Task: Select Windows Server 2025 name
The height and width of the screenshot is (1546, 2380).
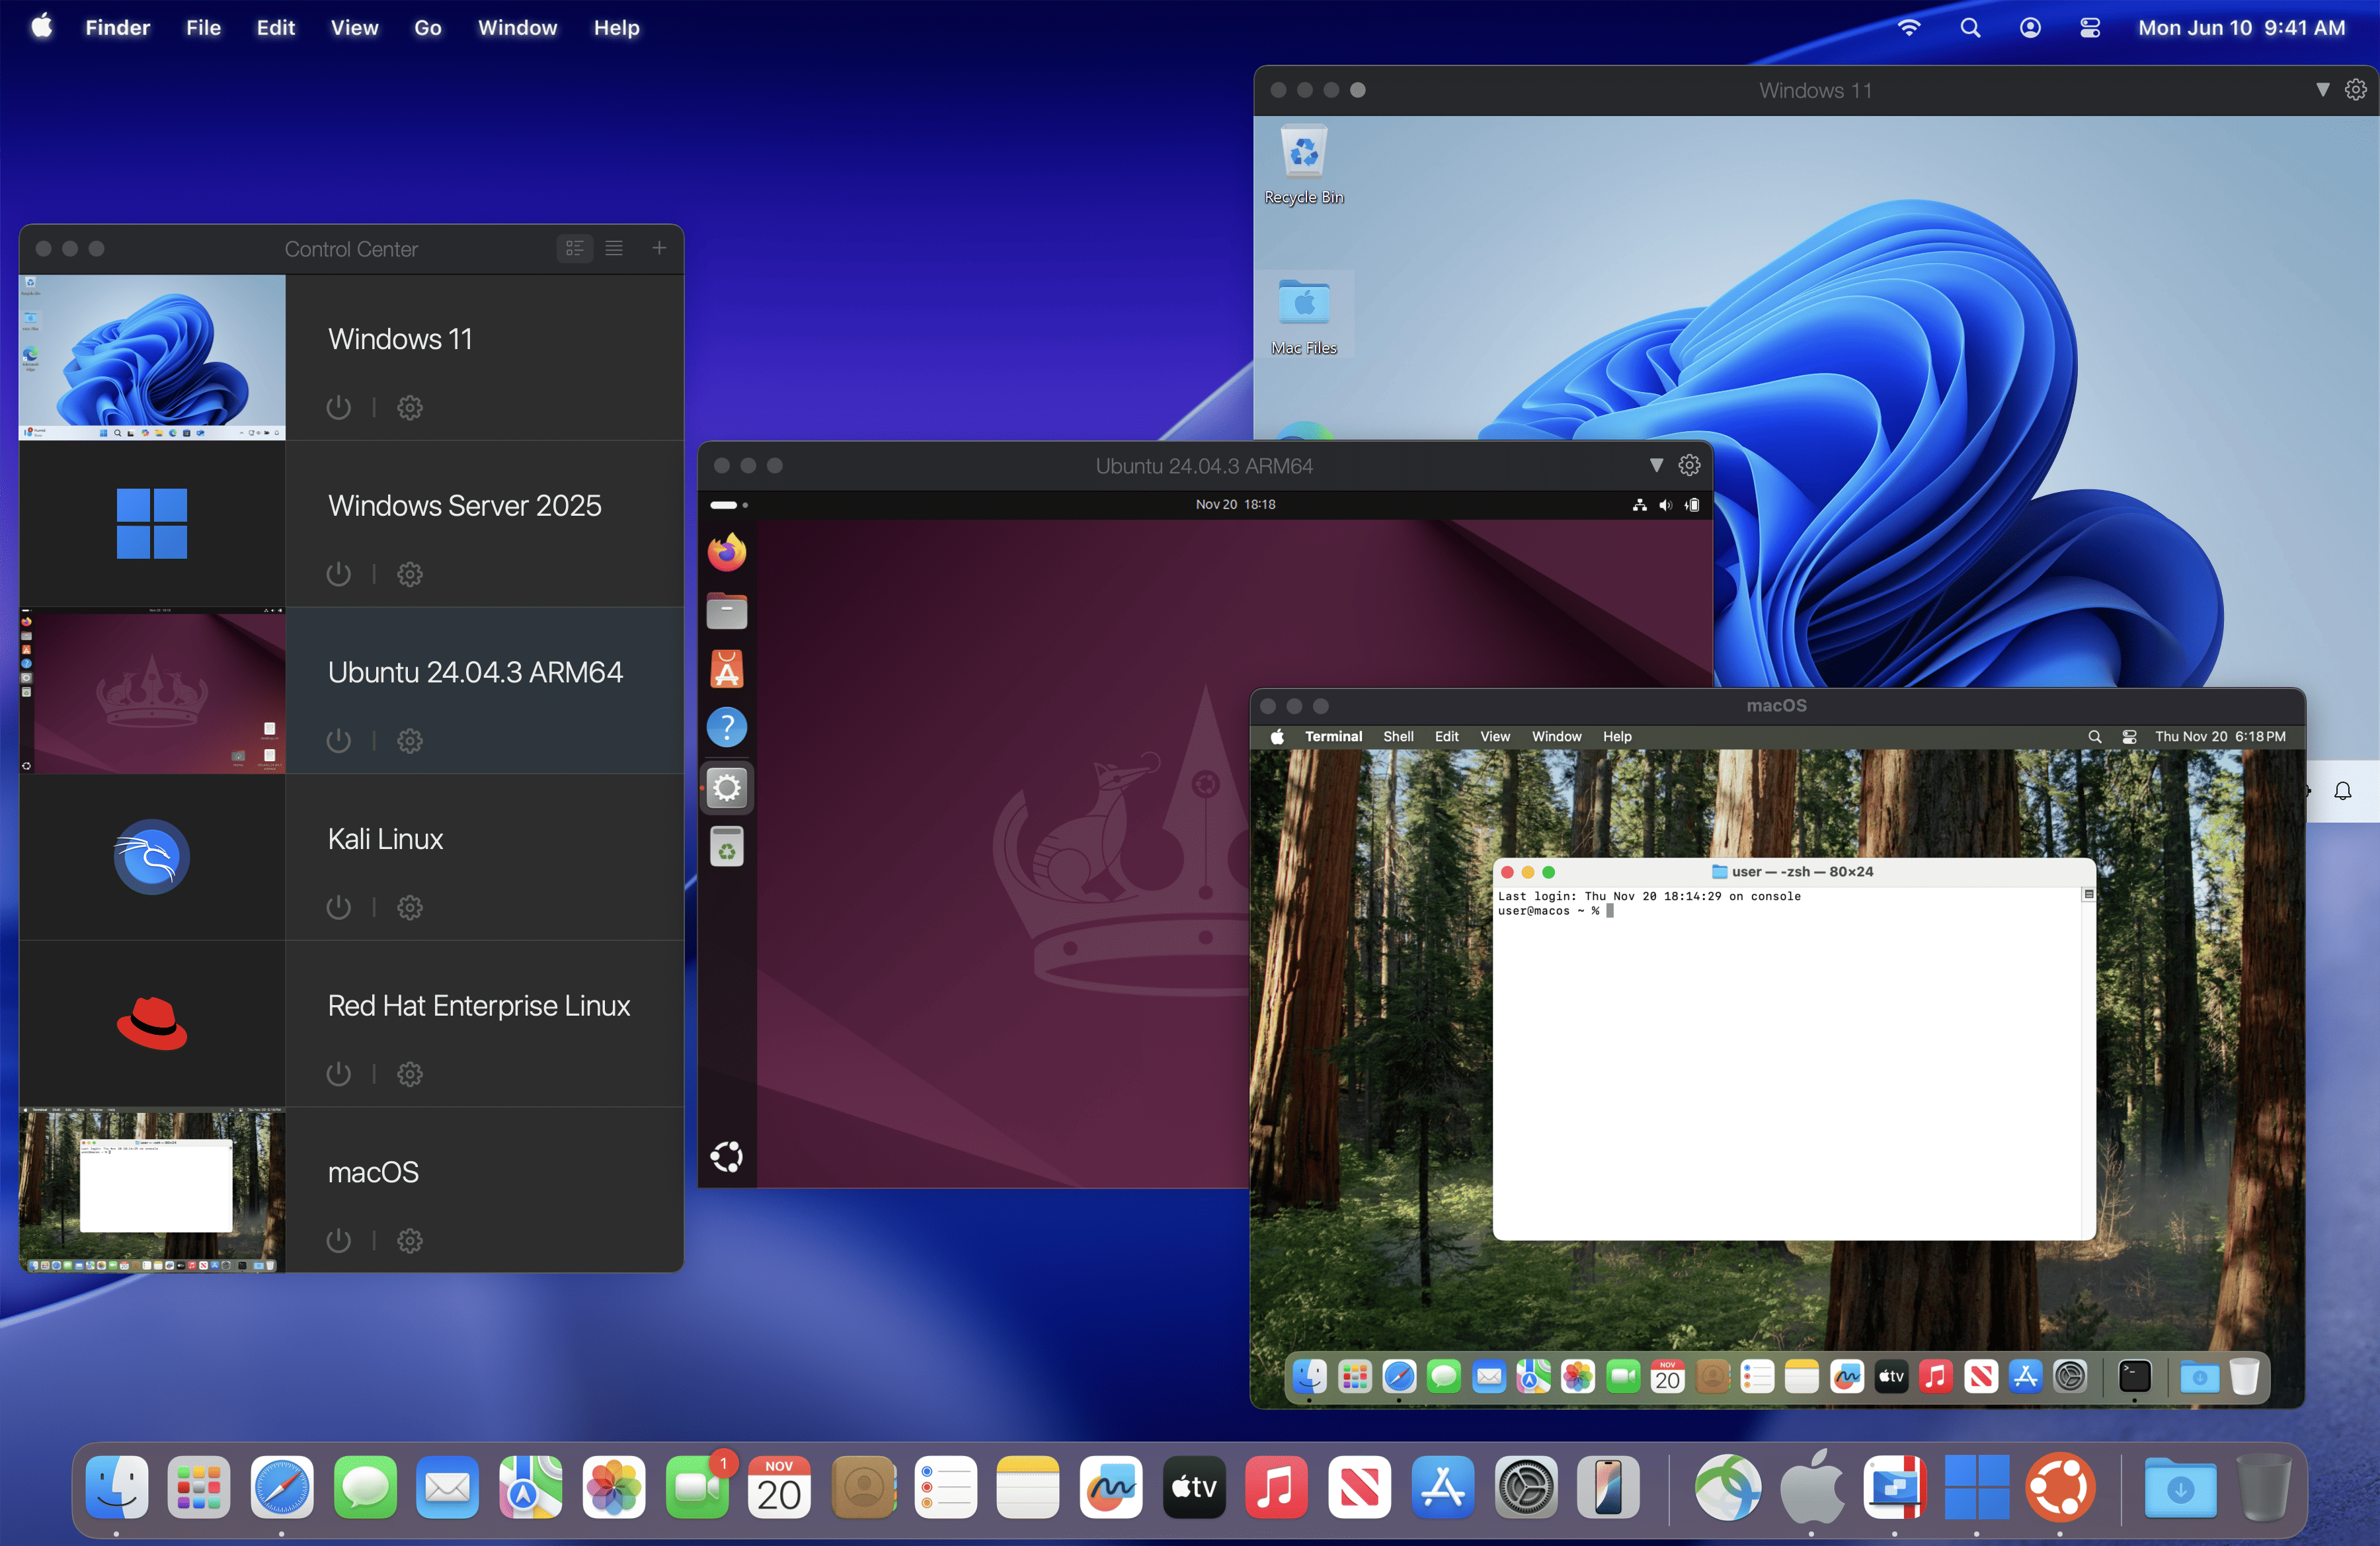Action: coord(465,506)
